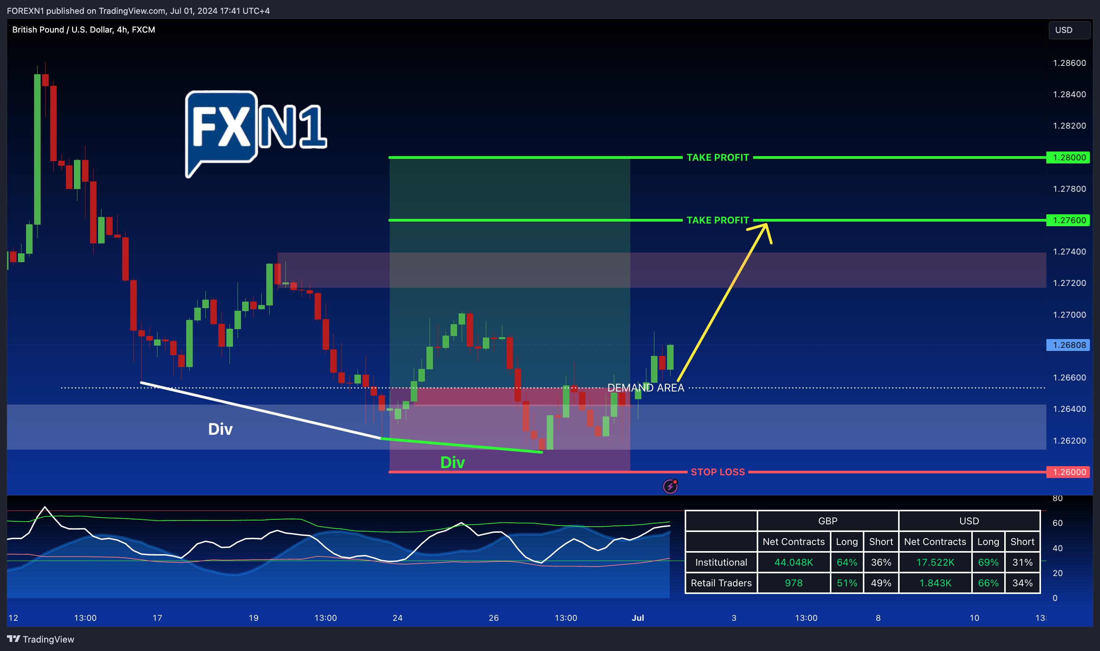Click the 17 date label on time axis

(157, 618)
